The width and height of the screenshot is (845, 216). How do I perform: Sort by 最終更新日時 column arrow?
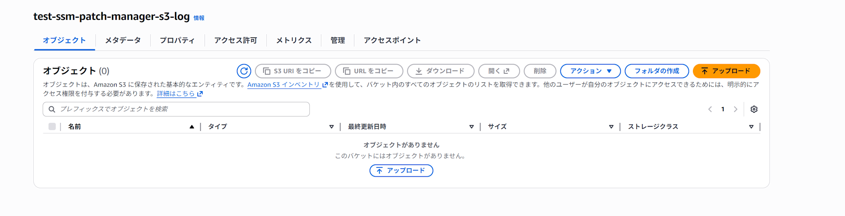472,127
